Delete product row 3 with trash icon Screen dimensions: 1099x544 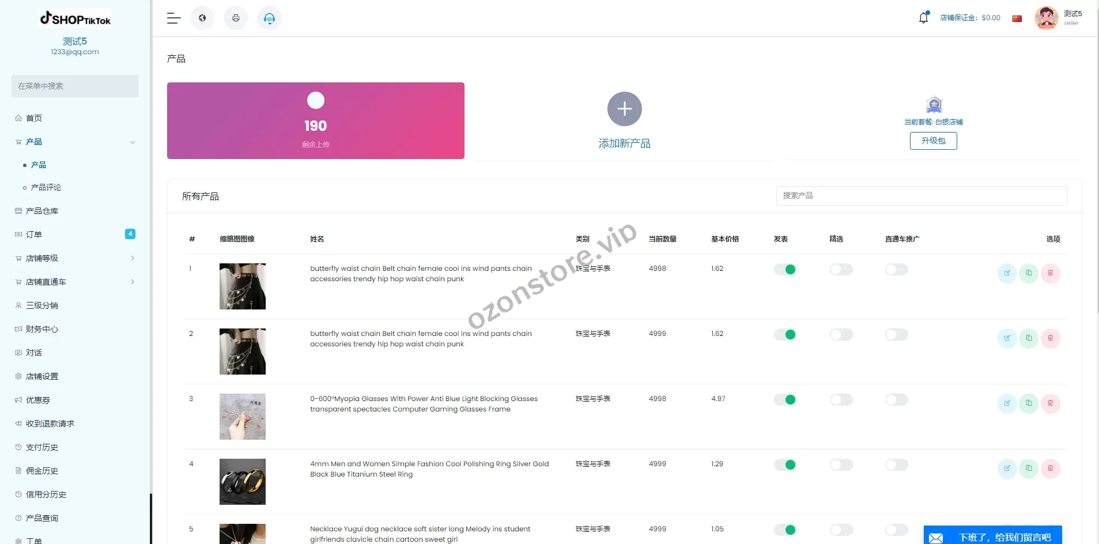[1050, 403]
